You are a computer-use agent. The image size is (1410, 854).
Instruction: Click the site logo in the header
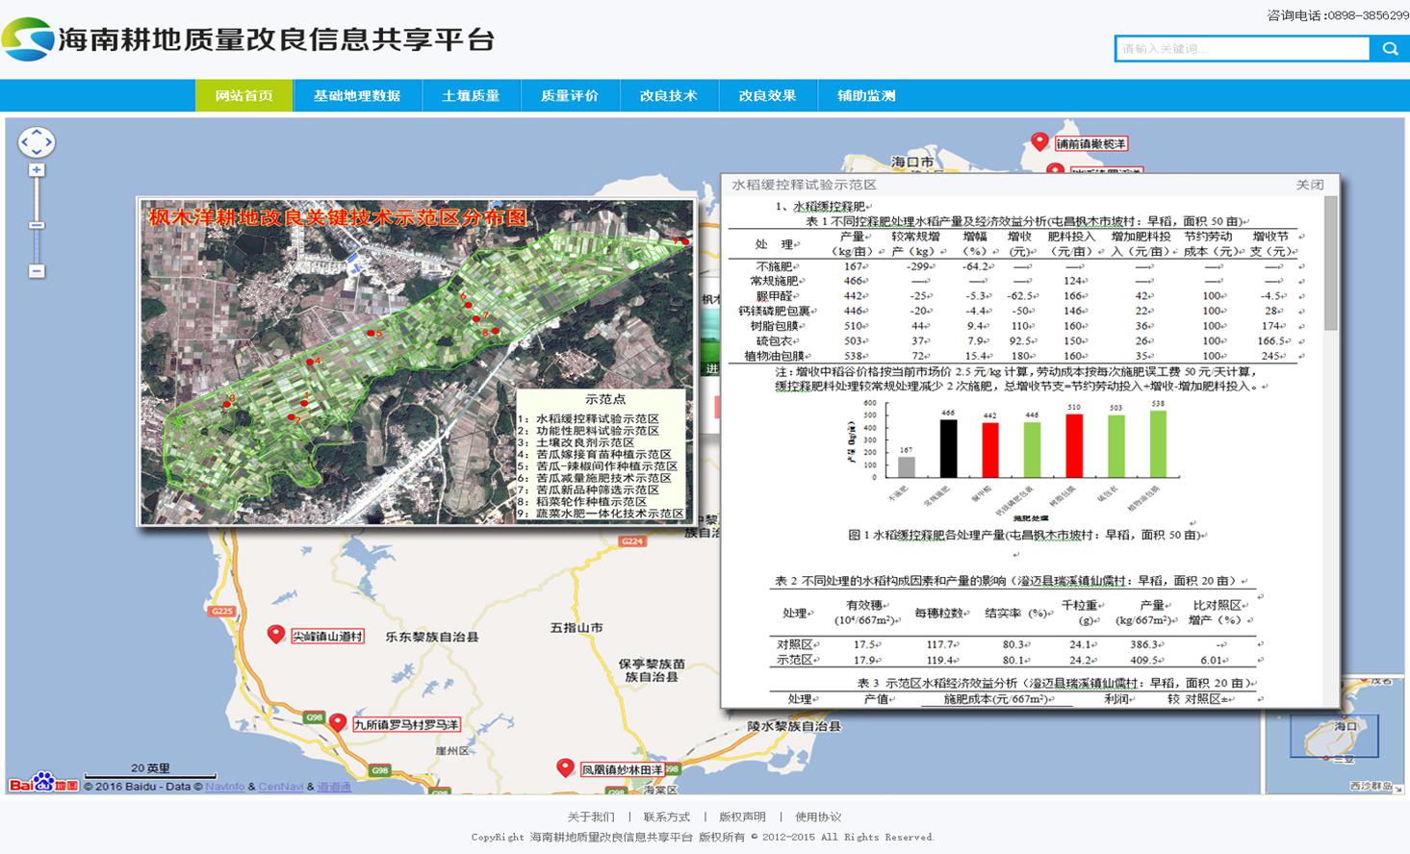(x=28, y=39)
